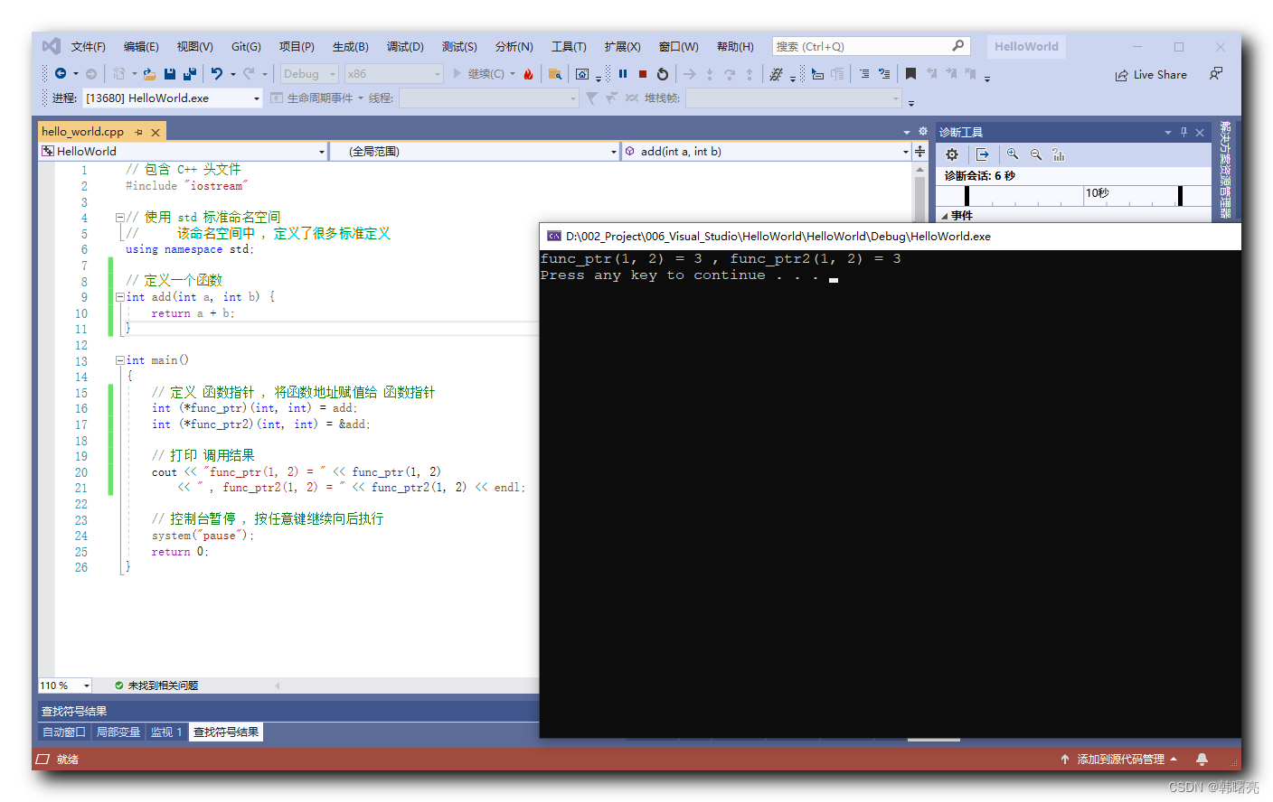Open the diagnostic tools window options arrow
Screen dimensions: 1273x802
(1167, 132)
